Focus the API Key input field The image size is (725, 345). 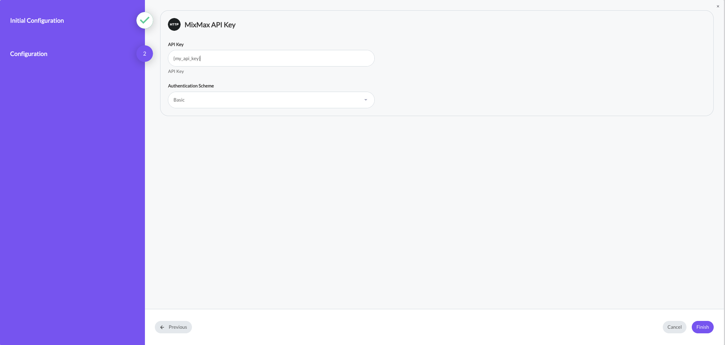coord(271,58)
